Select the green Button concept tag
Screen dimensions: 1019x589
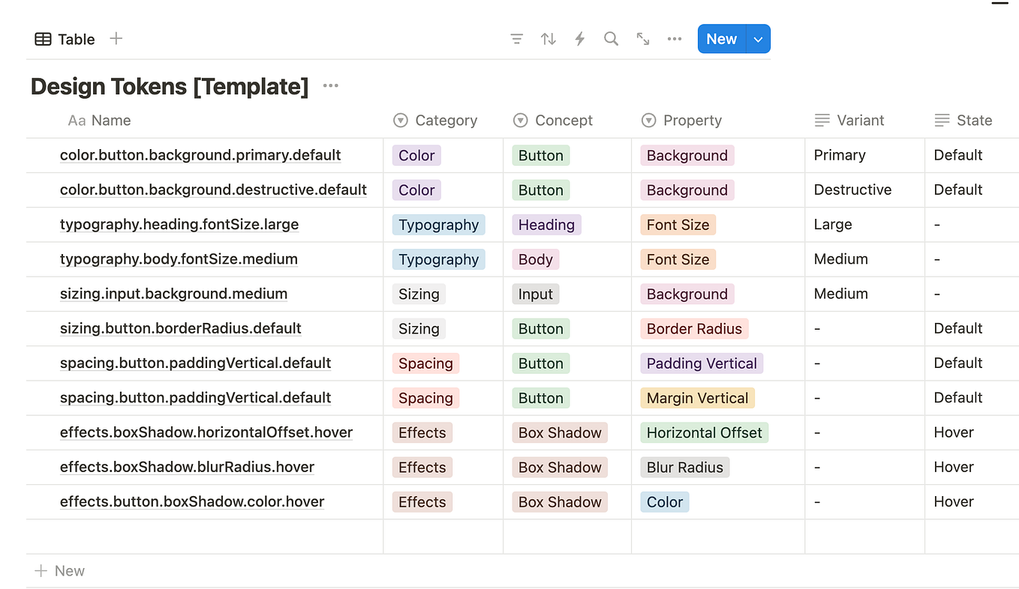click(540, 155)
